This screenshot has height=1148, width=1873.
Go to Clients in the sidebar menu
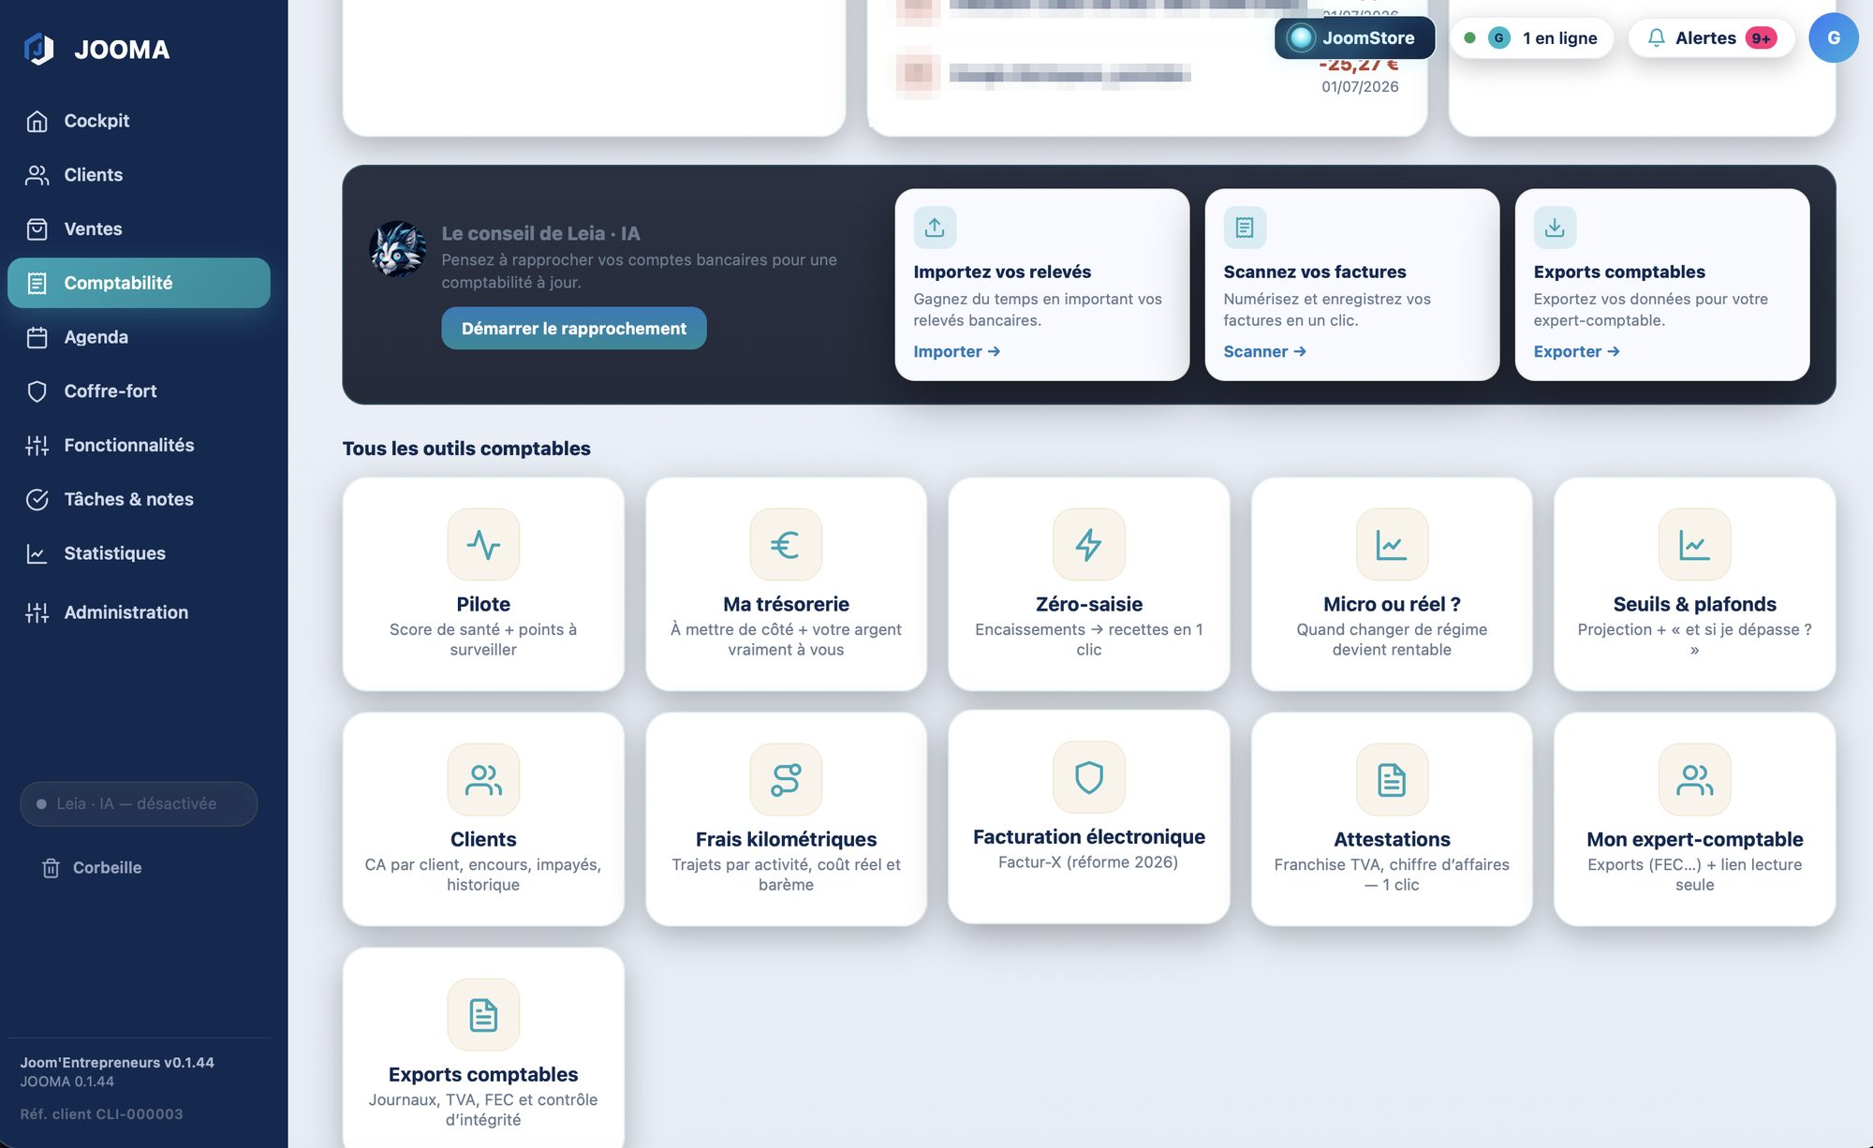click(139, 175)
